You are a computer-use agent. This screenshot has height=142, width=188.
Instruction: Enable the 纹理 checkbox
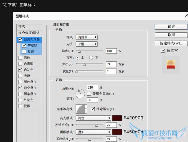click(24, 52)
